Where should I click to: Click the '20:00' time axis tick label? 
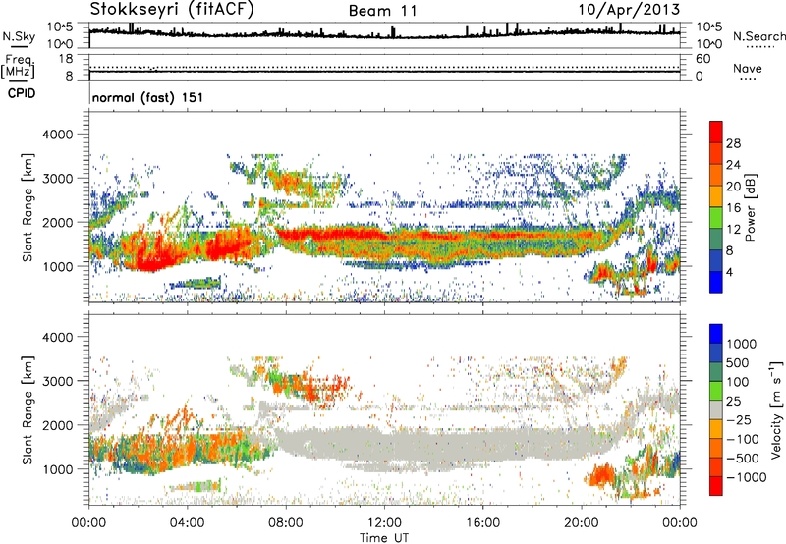(582, 522)
